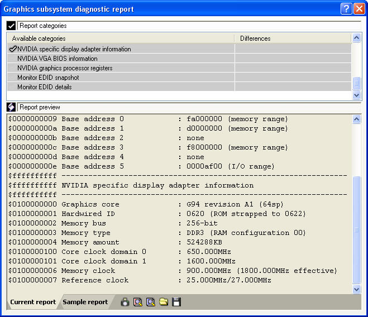The height and width of the screenshot is (317, 368).
Task: Click the 'Core clock domain 1' line
Action: (x=122, y=261)
